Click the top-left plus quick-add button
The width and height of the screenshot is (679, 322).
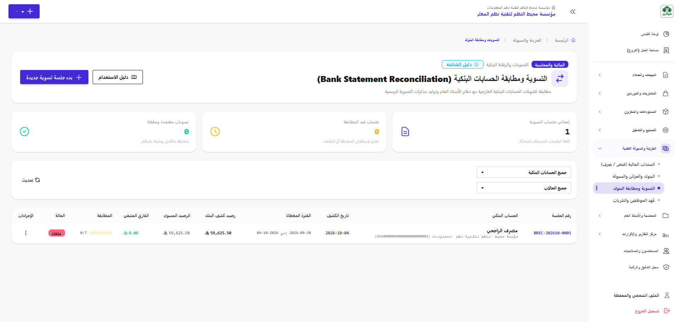24,11
